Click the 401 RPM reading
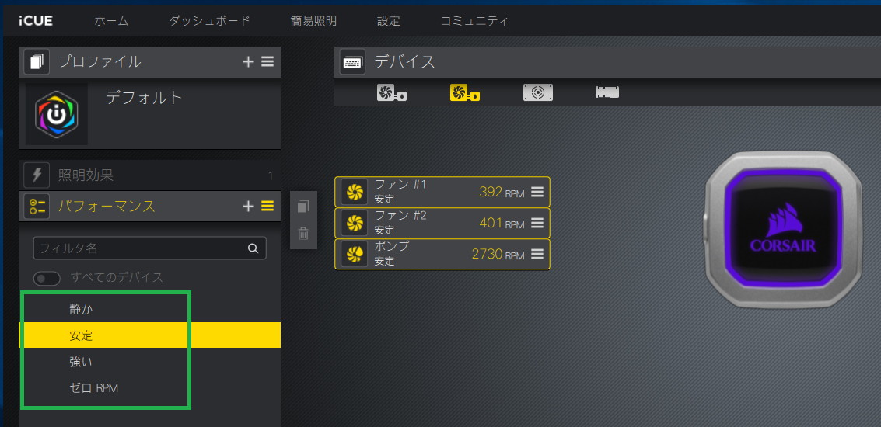The height and width of the screenshot is (427, 881). 502,223
